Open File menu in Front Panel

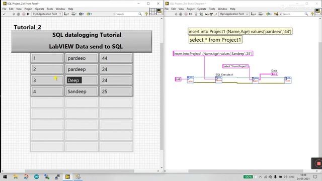(x=5, y=9)
